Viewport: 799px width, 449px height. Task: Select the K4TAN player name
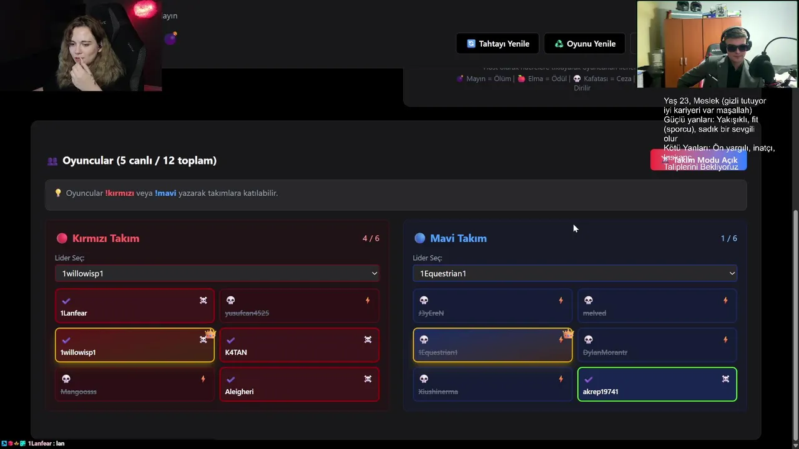(236, 352)
